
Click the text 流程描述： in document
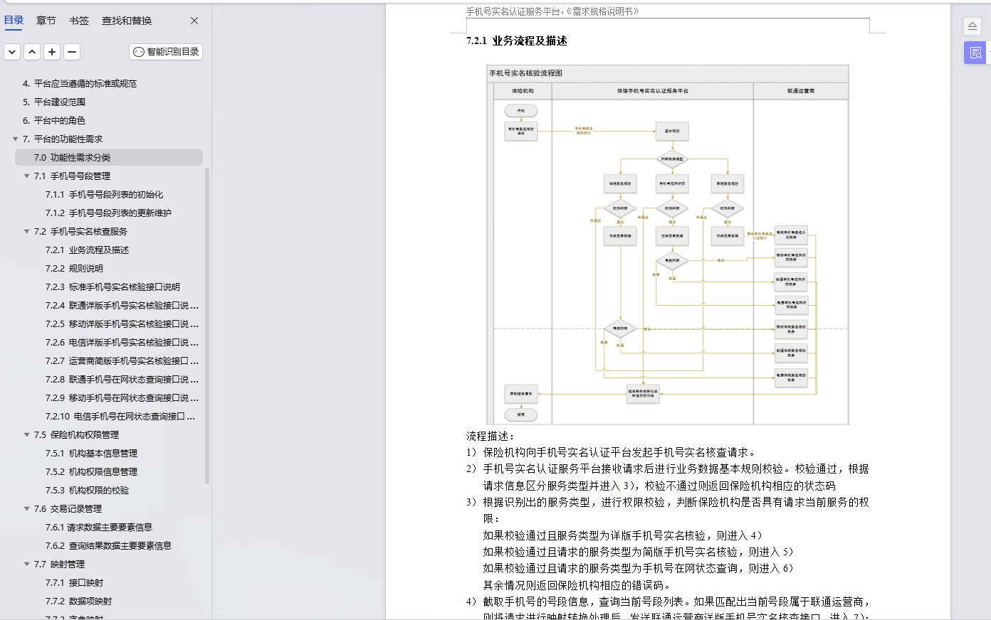(491, 436)
